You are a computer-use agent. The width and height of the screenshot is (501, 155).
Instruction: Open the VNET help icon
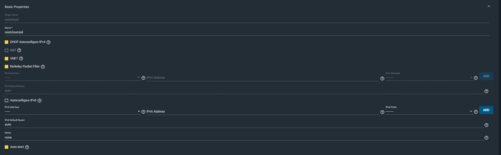coord(21,59)
